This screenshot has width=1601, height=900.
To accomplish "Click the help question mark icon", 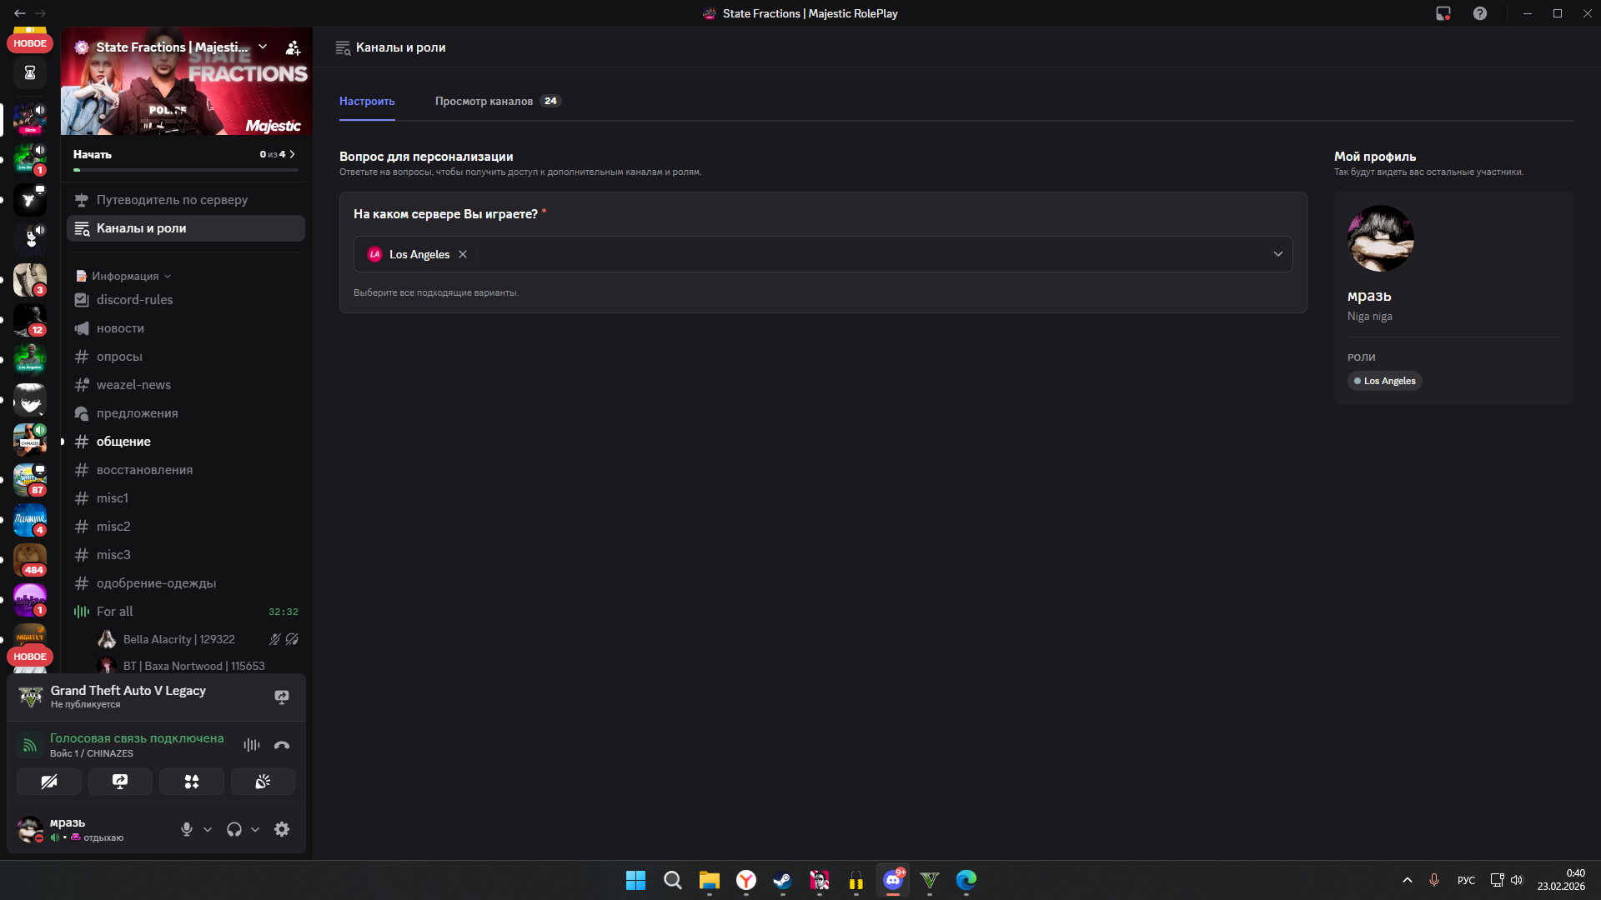I will [1480, 13].
